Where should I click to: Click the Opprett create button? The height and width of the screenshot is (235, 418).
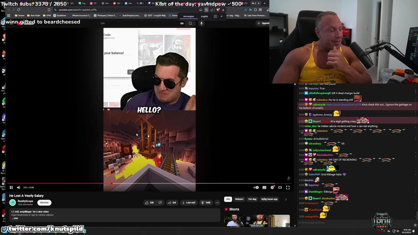click(263, 23)
